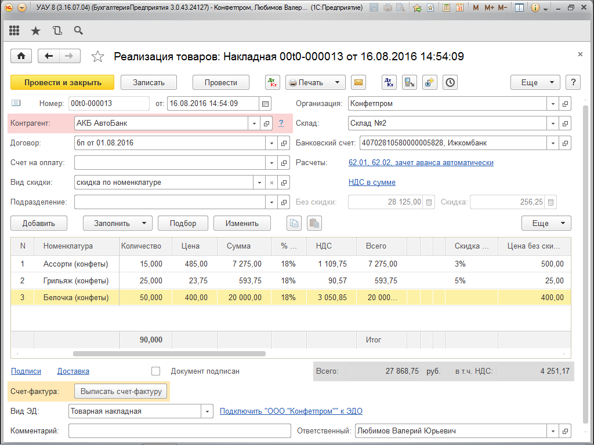Open the sections menu grid icon
594x445 pixels.
tap(15, 31)
